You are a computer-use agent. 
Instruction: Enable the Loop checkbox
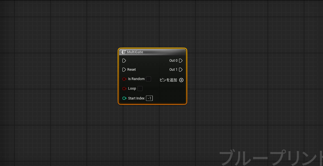(140, 88)
